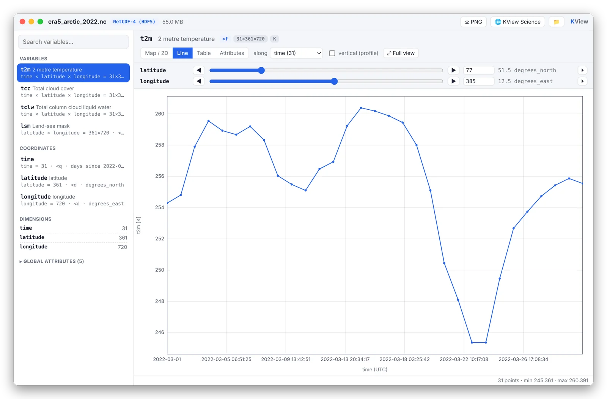This screenshot has width=607, height=399.
Task: Click the NetCDF-4 (HDF5) format label
Action: [134, 22]
